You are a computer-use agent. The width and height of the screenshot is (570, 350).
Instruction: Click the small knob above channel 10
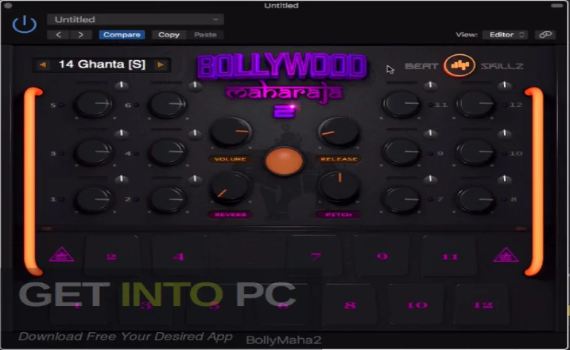[x=505, y=134]
